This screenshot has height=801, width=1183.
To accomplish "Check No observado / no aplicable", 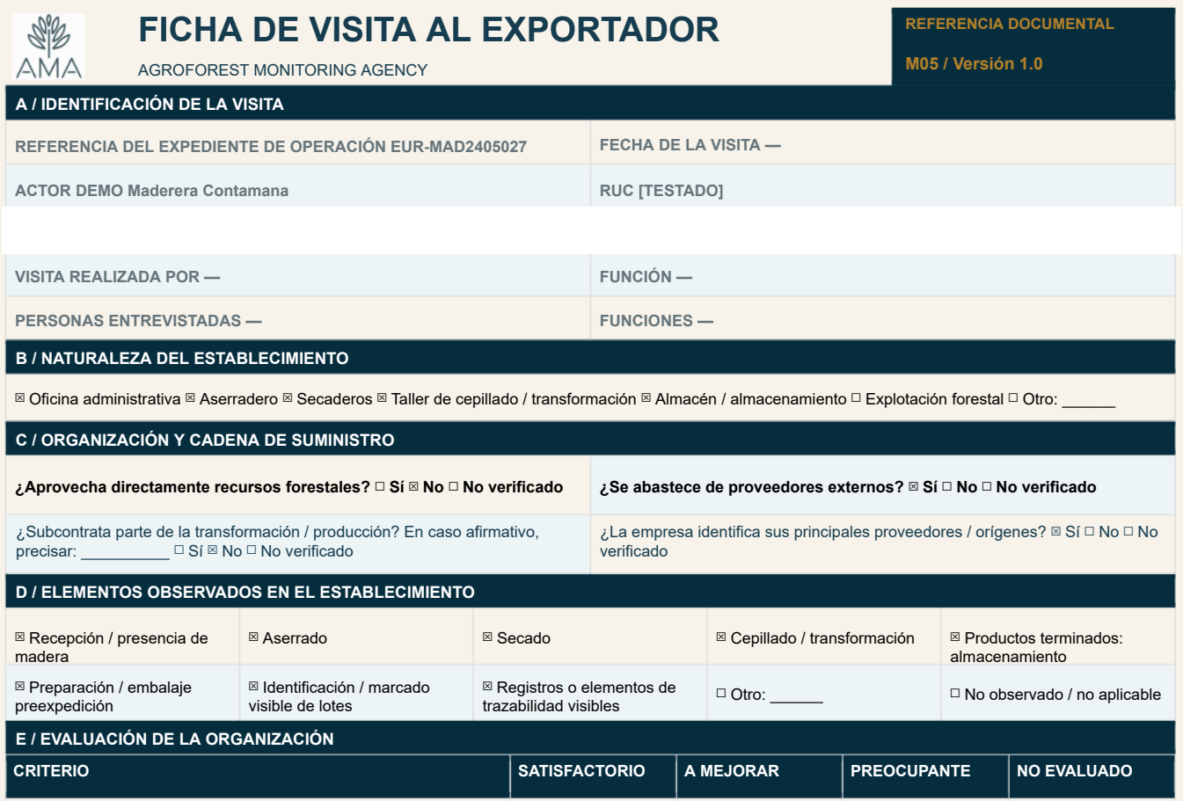I will click(x=955, y=694).
